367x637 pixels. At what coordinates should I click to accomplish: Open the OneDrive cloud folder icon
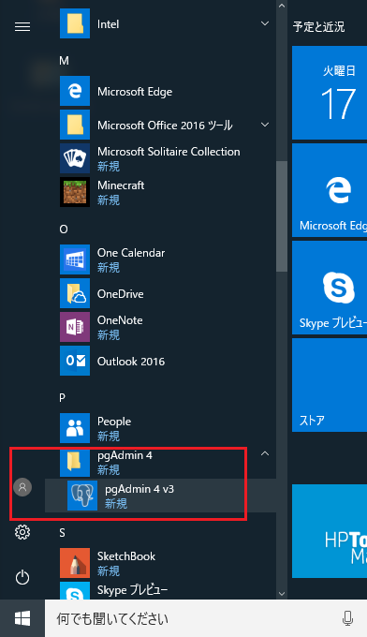pos(75,293)
